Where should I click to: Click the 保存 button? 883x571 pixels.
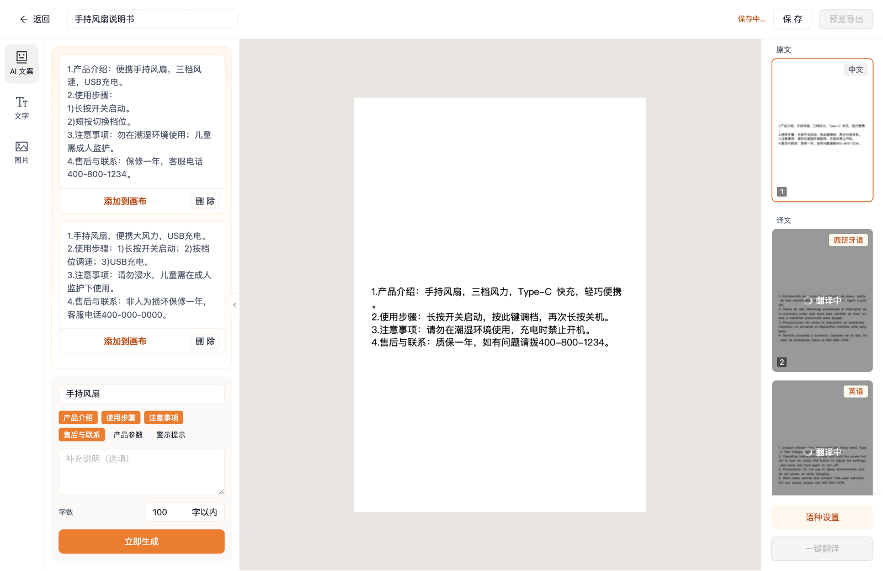[x=792, y=19]
